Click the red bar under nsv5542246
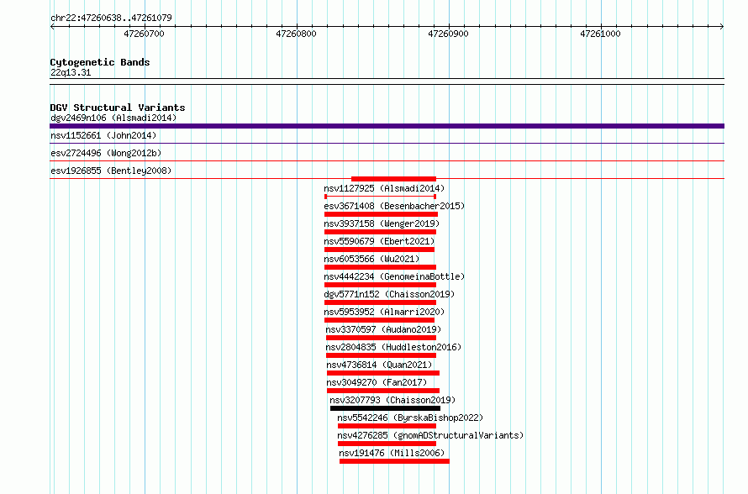 (387, 426)
